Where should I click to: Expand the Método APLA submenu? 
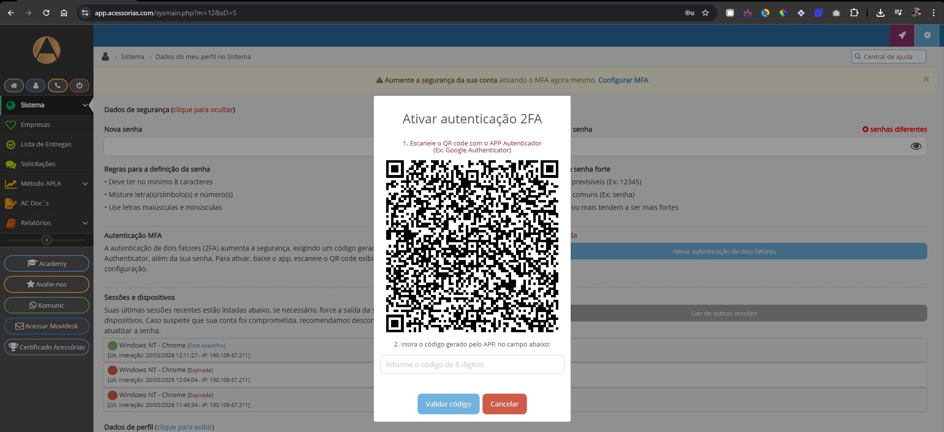tap(85, 184)
